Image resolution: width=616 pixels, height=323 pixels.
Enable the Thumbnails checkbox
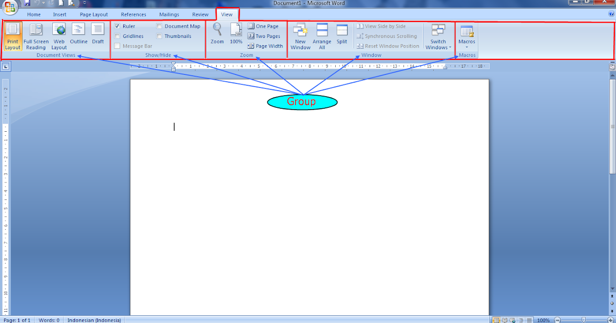click(160, 36)
